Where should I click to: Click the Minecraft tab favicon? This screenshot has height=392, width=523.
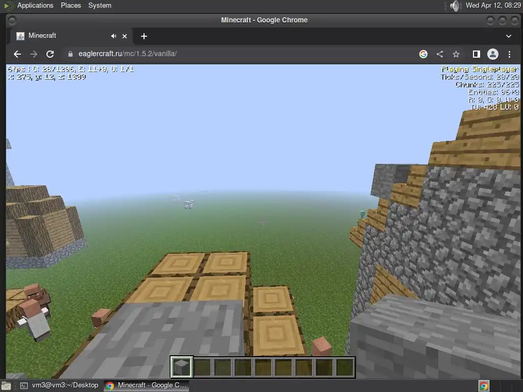click(x=20, y=36)
